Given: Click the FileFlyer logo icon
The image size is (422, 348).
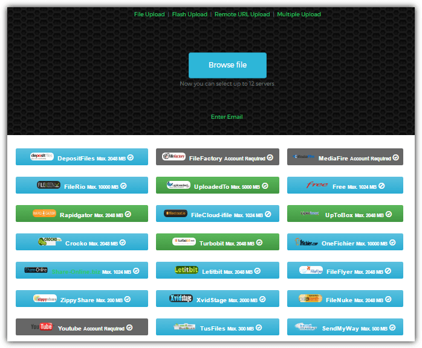Looking at the screenshot, I should point(311,270).
